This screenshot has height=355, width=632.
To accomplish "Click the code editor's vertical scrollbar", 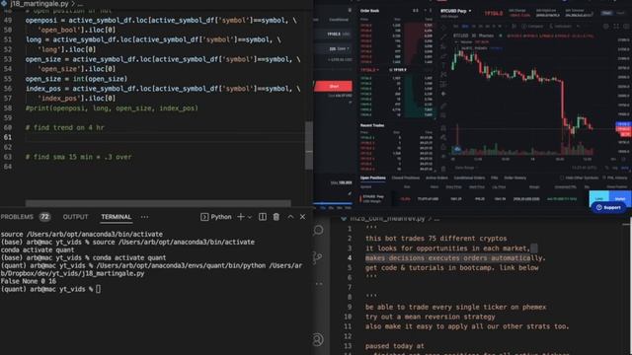I will (309, 145).
